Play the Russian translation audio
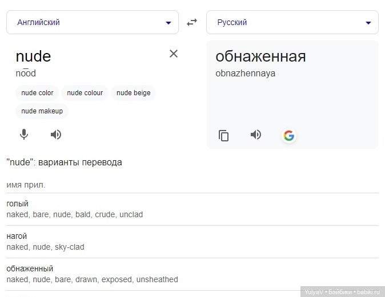385x297 pixels. (255, 135)
